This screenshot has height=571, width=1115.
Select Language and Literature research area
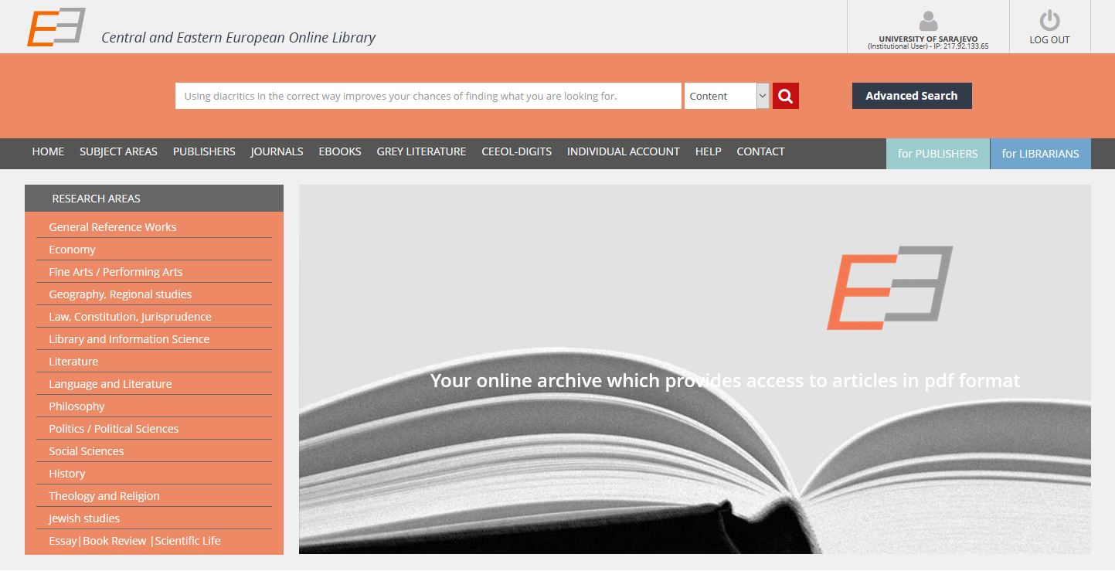tap(110, 384)
